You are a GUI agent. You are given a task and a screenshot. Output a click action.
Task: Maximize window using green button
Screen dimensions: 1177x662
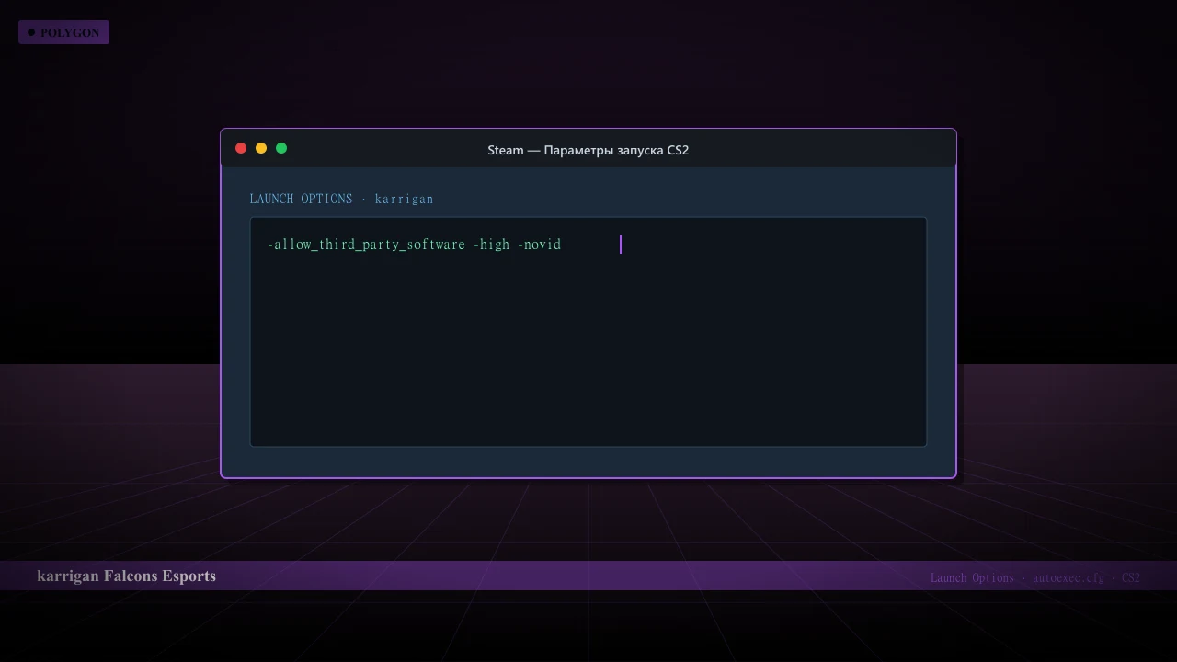(281, 148)
